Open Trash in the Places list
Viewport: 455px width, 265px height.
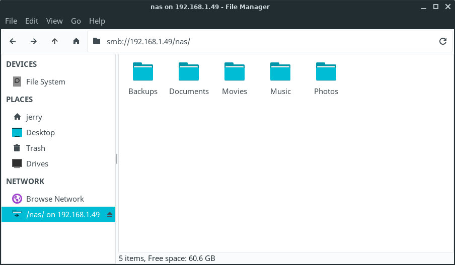35,148
